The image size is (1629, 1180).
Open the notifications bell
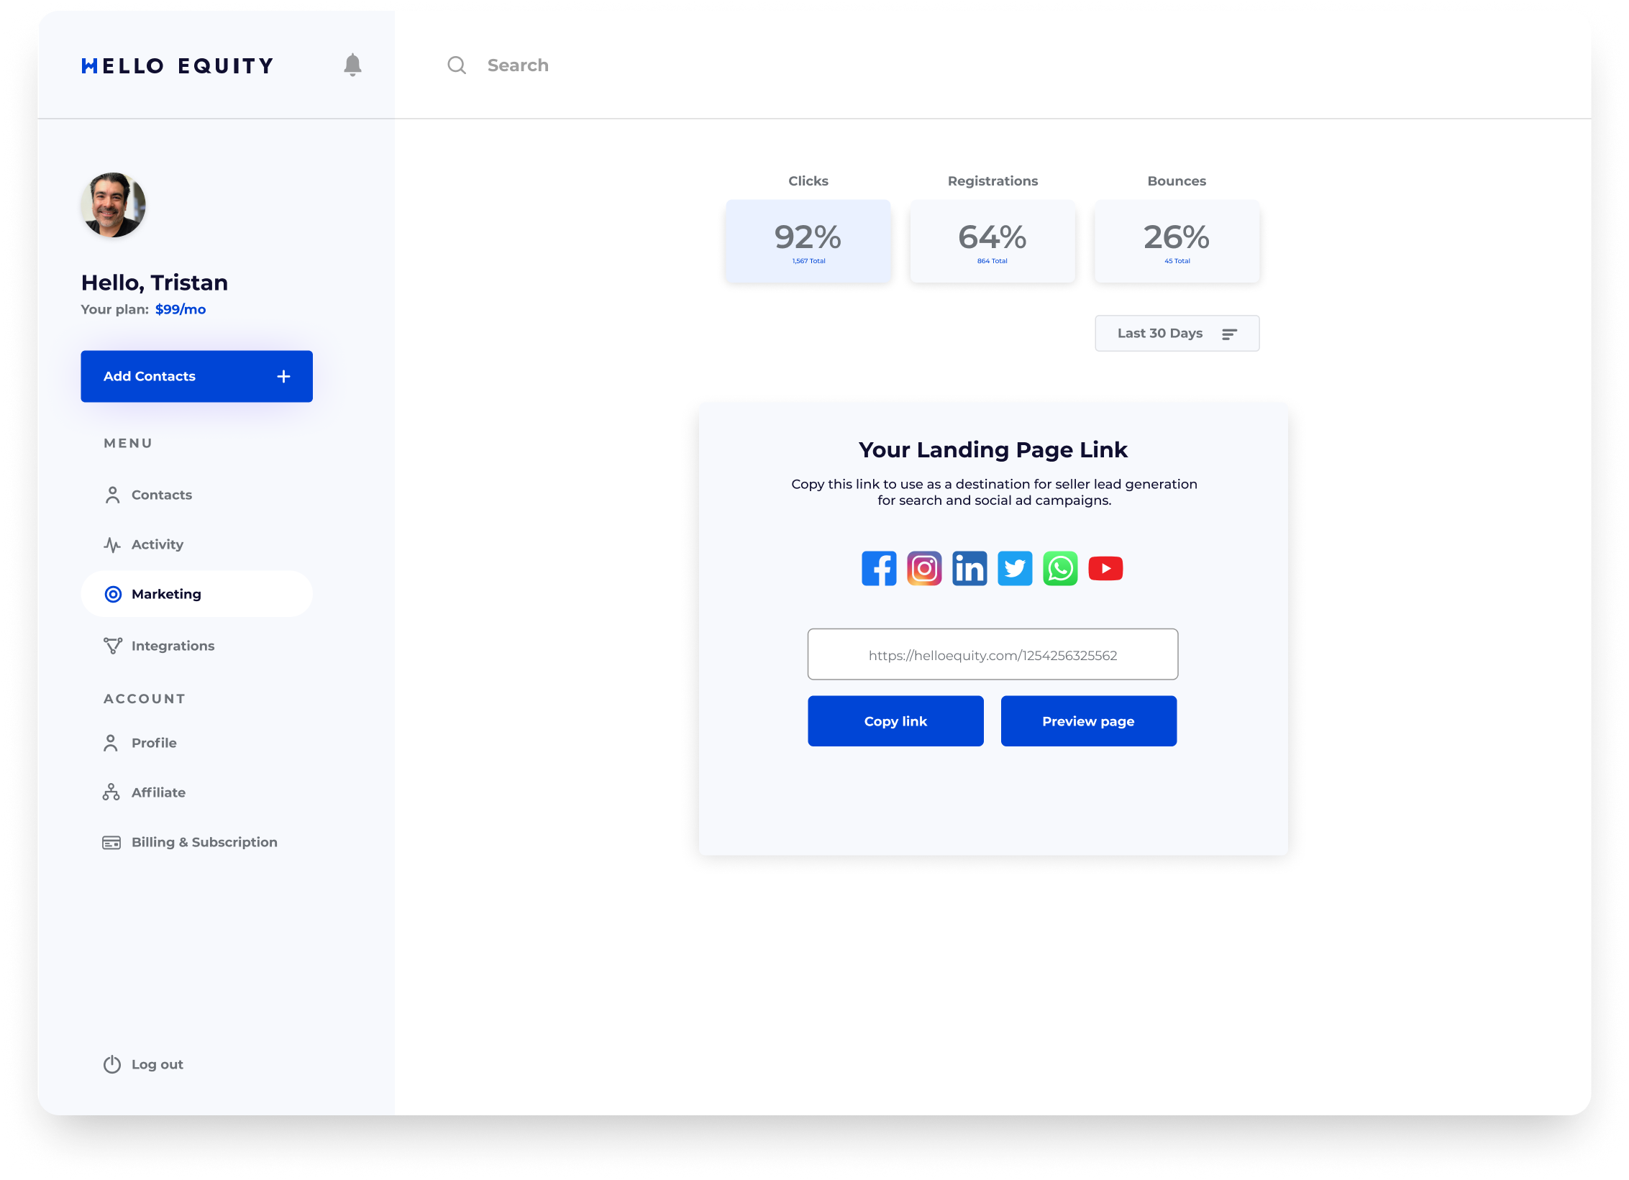352,65
